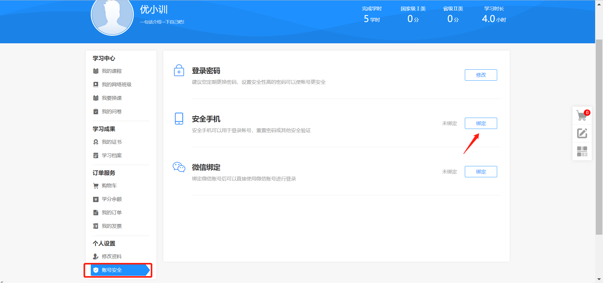Open the floating QR code icon
This screenshot has width=603, height=283.
[582, 151]
